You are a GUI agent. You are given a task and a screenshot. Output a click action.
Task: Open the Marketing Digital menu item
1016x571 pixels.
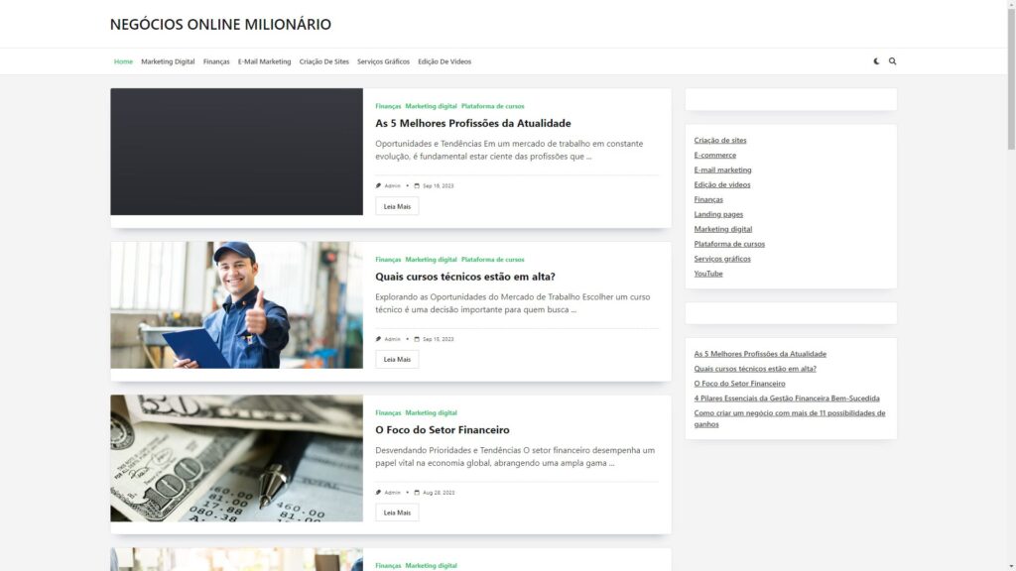coord(167,60)
